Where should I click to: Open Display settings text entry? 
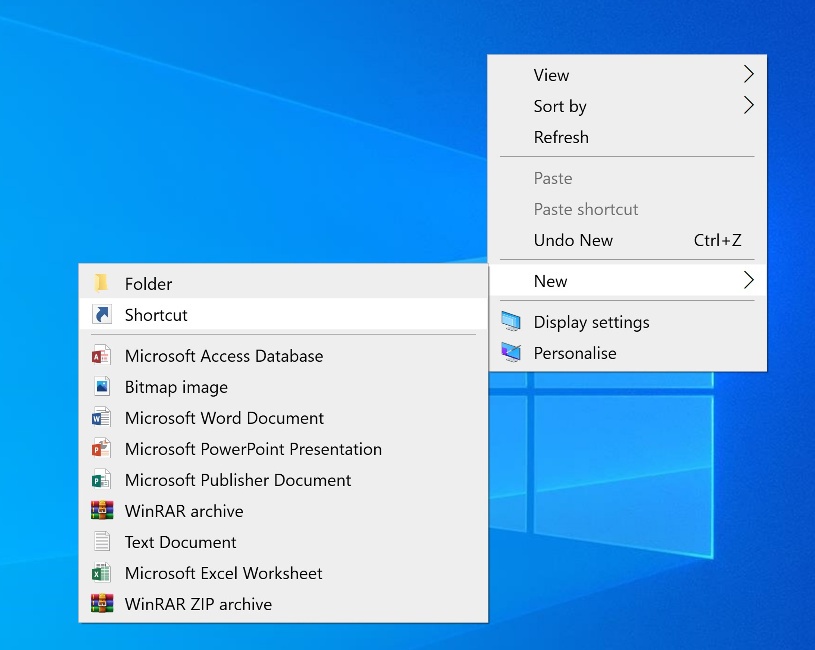[592, 322]
